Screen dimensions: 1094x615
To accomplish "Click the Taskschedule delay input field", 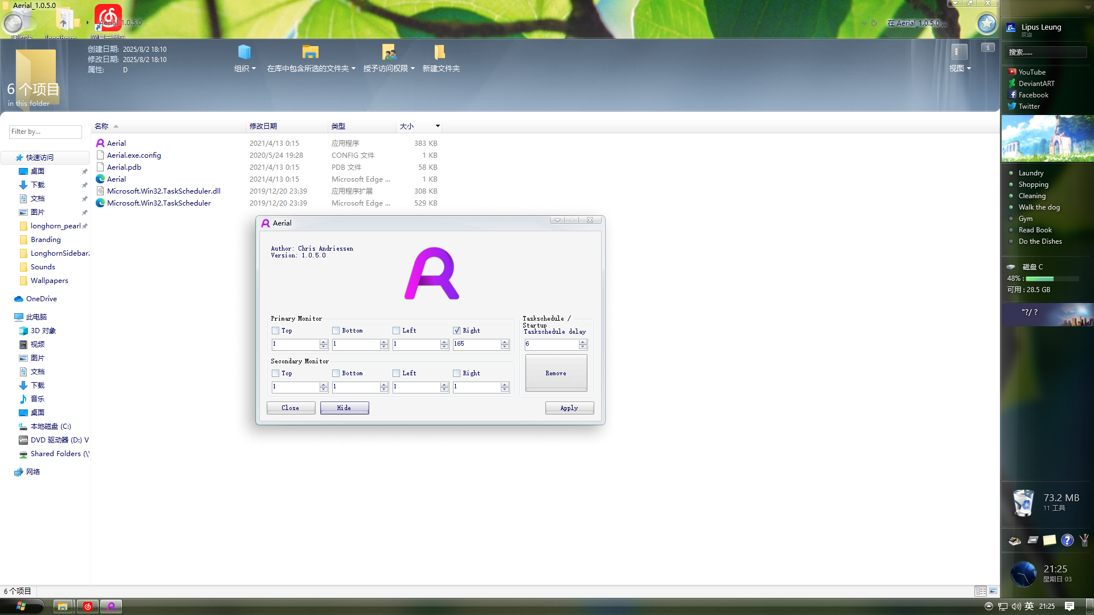I will coord(551,344).
